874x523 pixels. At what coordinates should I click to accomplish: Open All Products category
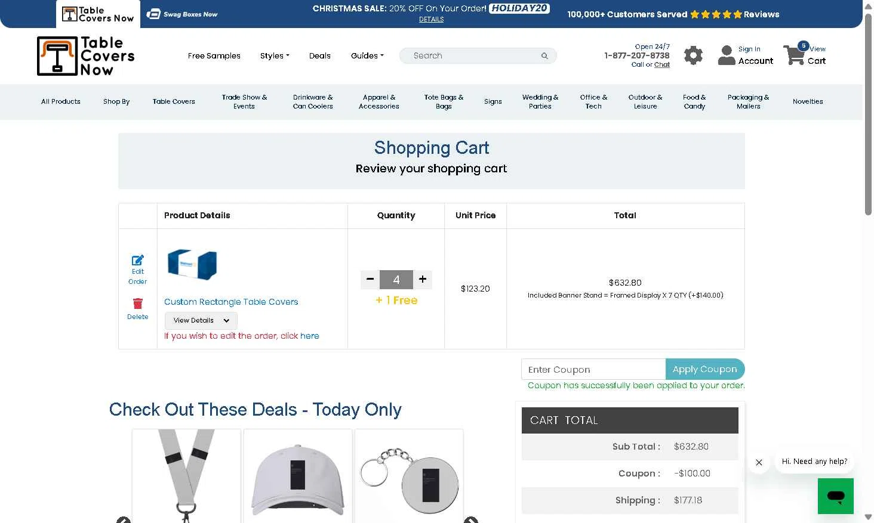click(61, 101)
